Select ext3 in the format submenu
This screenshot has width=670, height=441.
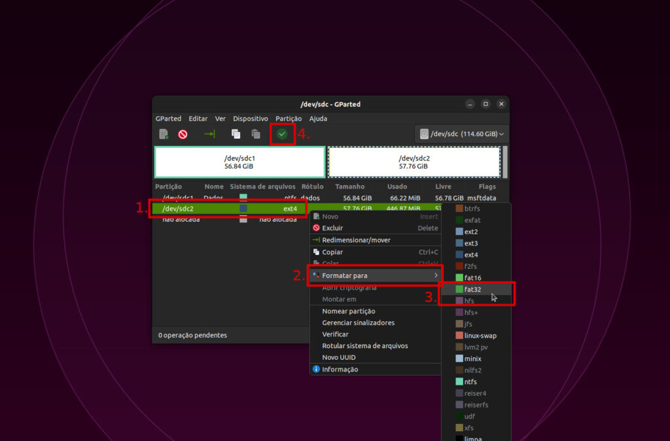click(x=476, y=243)
